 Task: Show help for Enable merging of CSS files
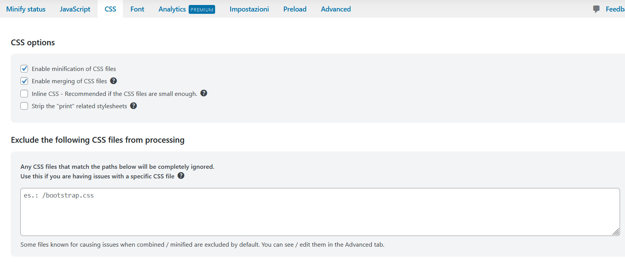click(113, 81)
